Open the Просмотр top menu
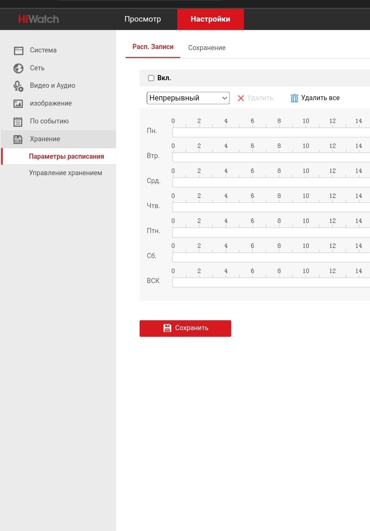The width and height of the screenshot is (370, 531). 143,19
